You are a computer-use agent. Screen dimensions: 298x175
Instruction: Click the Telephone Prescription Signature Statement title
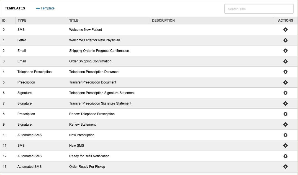102,93
